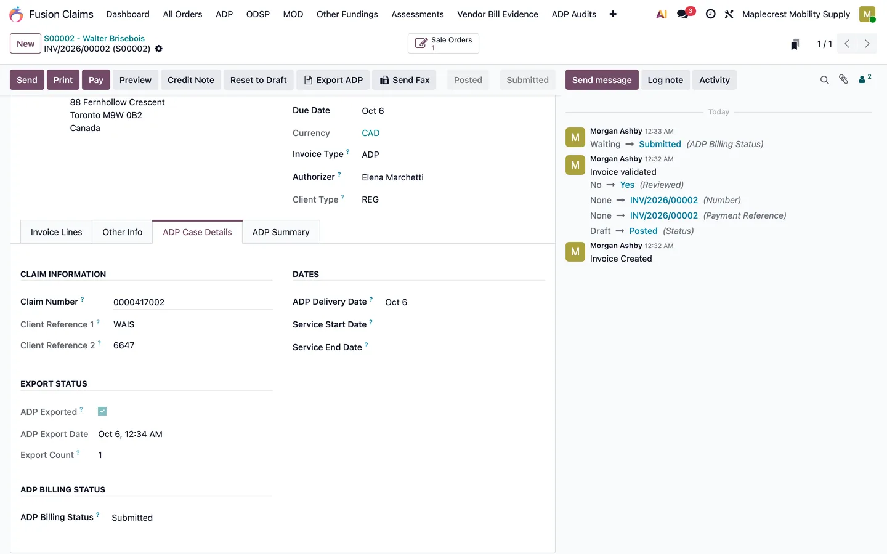
Task: Click the Fusion Claims app logo
Action: click(16, 14)
